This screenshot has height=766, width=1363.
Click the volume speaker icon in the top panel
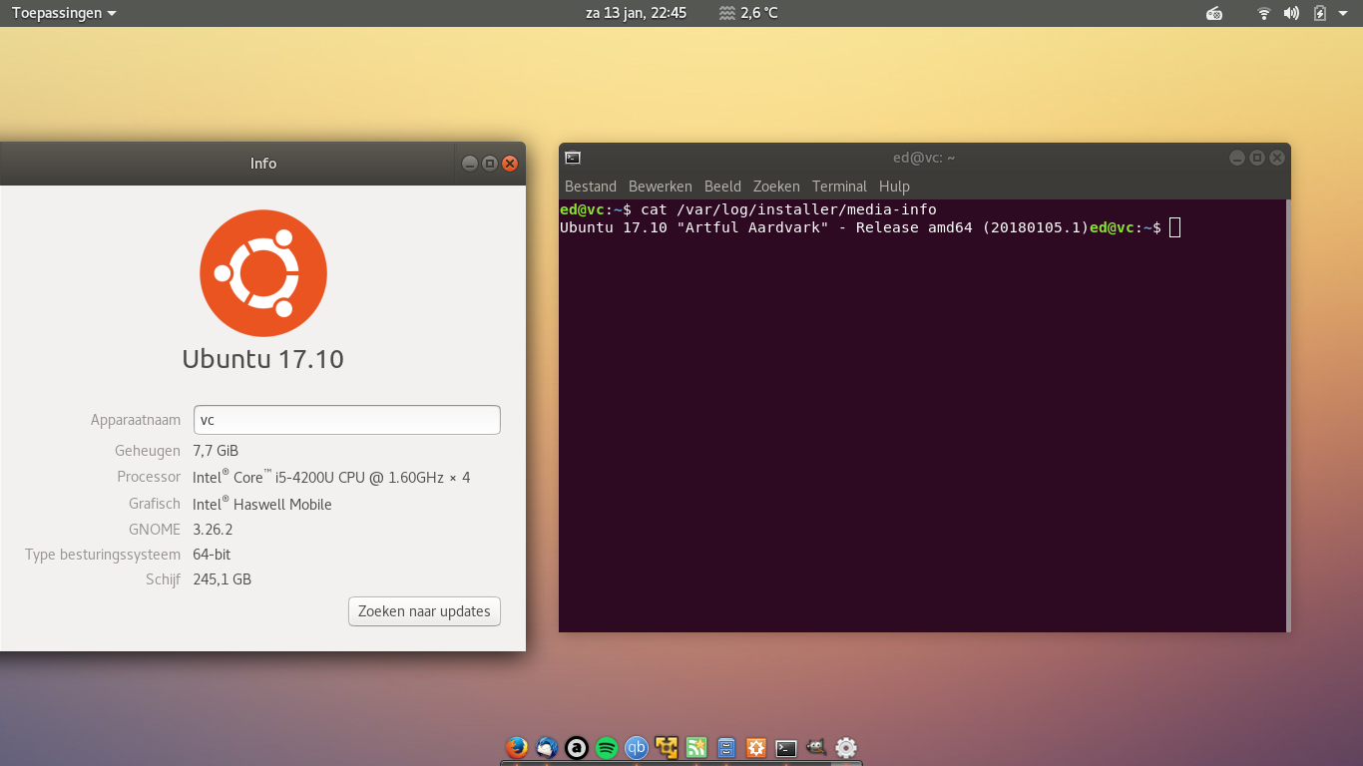click(1291, 13)
